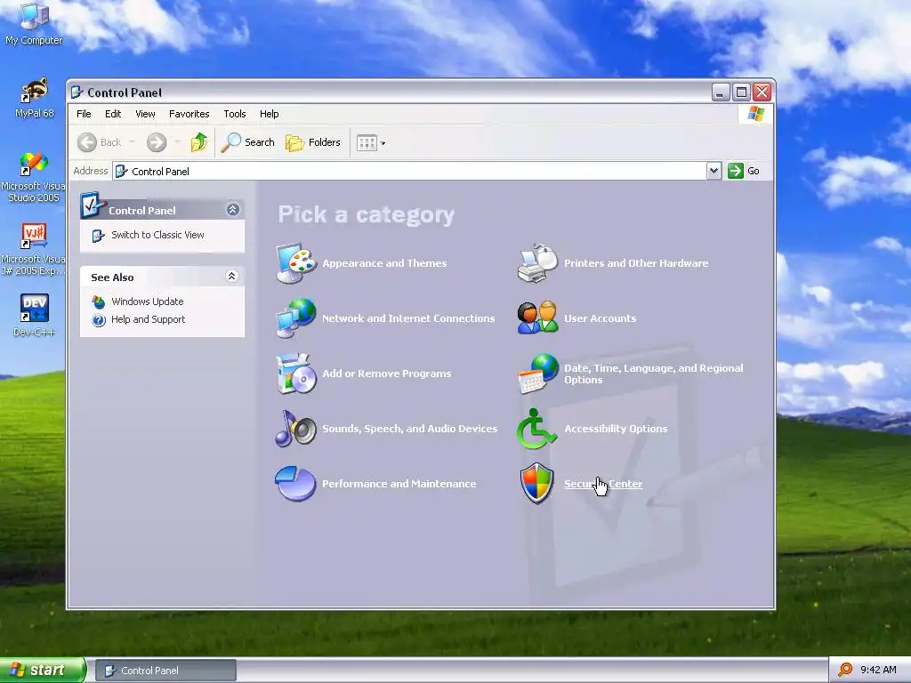Screen dimensions: 911x683
Task: Click the Control Panel title bar icon
Action: [x=77, y=92]
